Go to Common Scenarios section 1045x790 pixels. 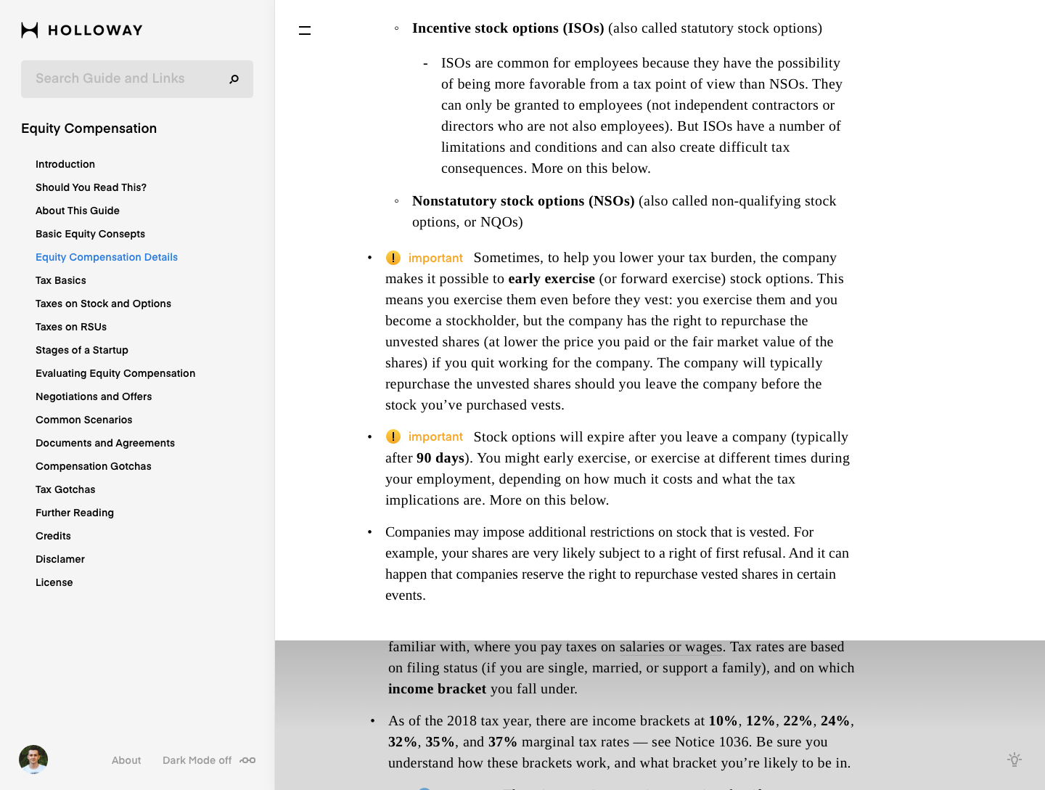[x=84, y=420]
